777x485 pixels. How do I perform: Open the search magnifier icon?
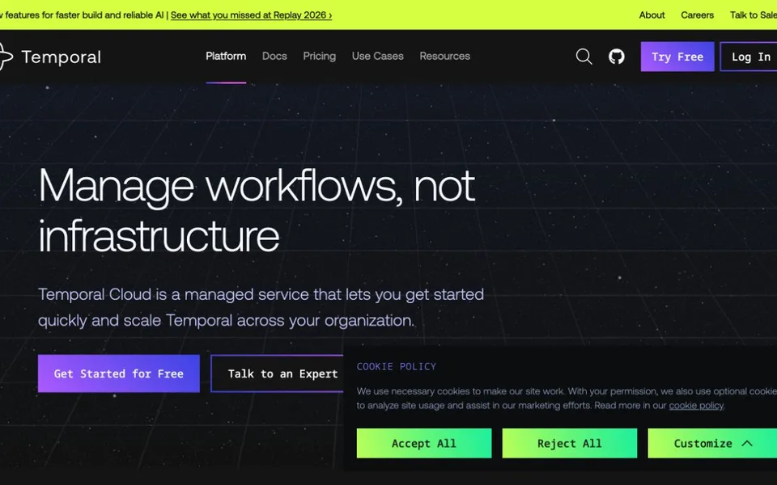[584, 57]
